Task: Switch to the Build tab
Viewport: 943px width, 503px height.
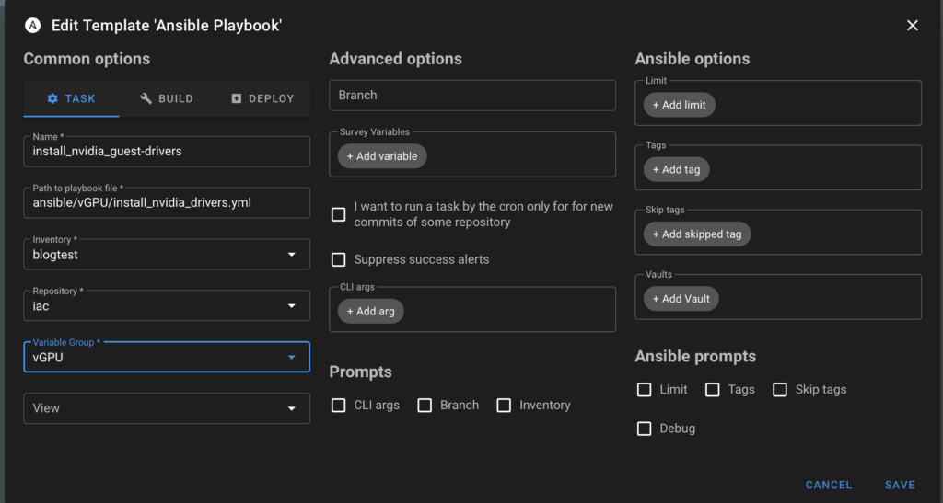Action: pyautogui.click(x=167, y=98)
